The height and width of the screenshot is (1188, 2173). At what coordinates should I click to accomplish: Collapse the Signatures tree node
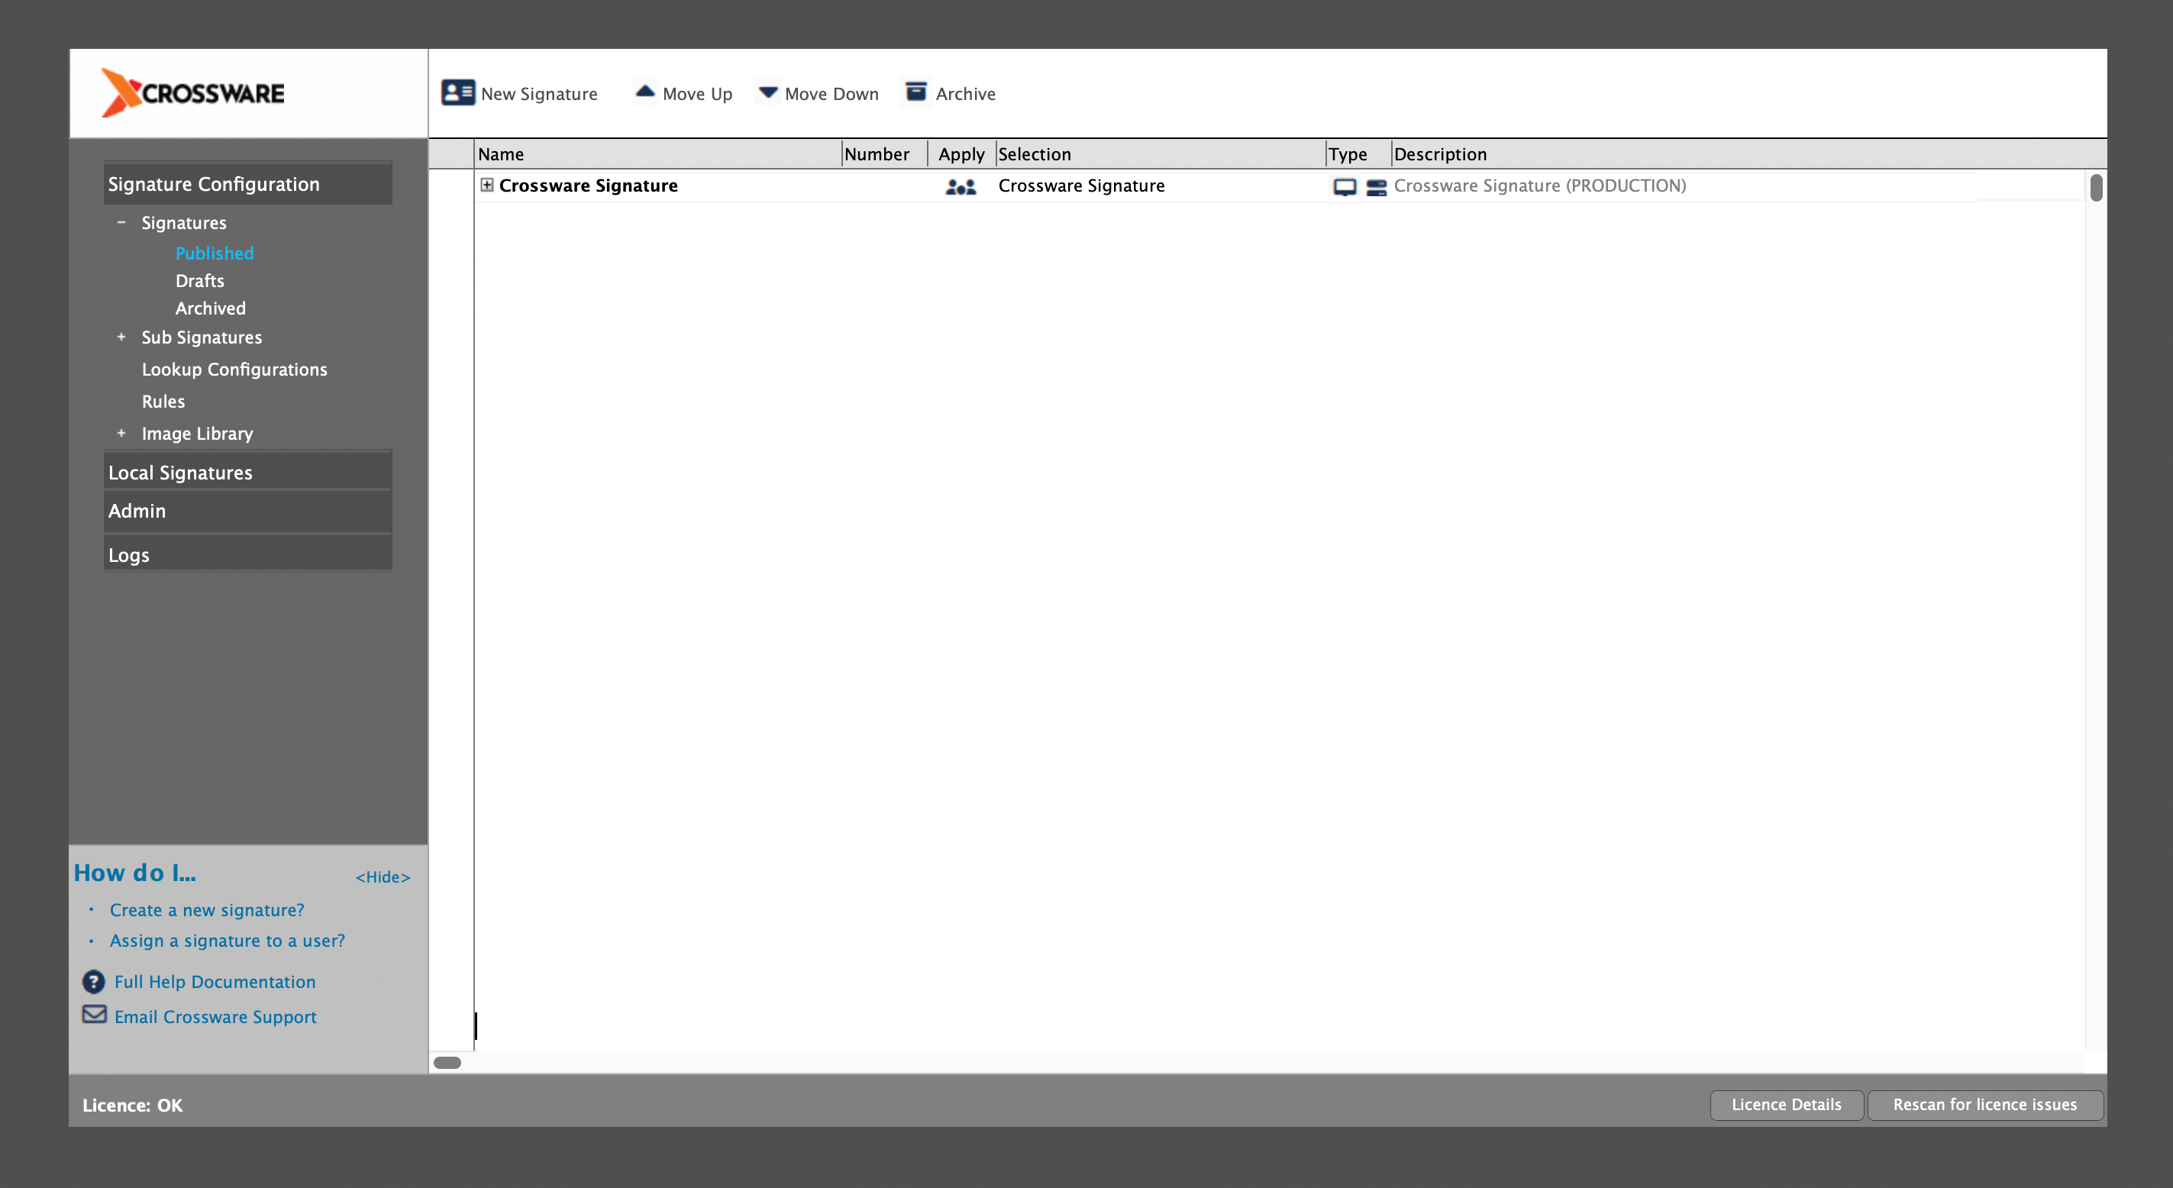(x=121, y=222)
